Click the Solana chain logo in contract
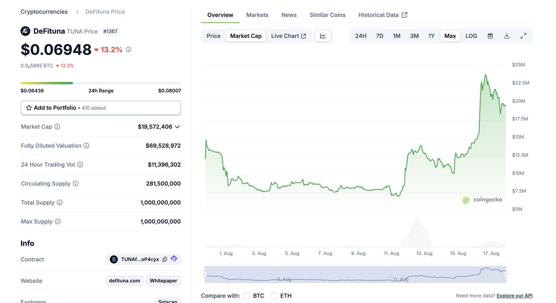This screenshot has height=303, width=556. click(x=114, y=259)
